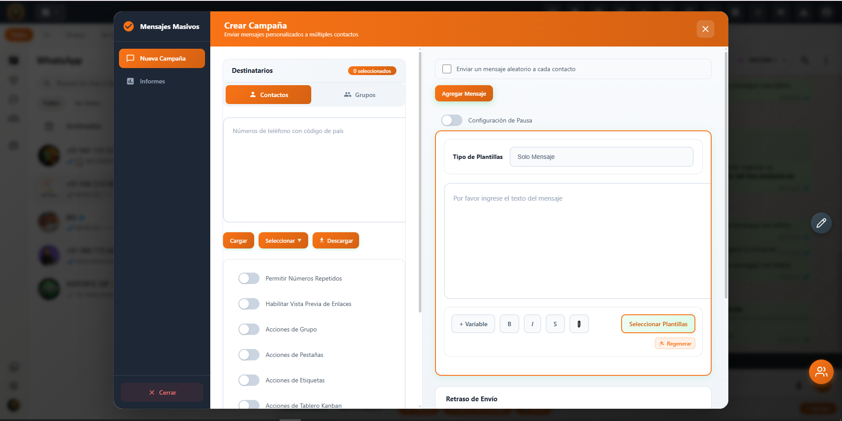The height and width of the screenshot is (421, 842).
Task: Download contacts with Descargar button
Action: click(335, 241)
